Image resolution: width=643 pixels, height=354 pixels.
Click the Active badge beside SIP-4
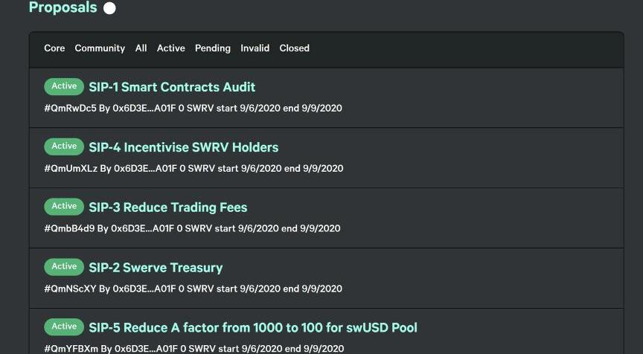coord(64,147)
